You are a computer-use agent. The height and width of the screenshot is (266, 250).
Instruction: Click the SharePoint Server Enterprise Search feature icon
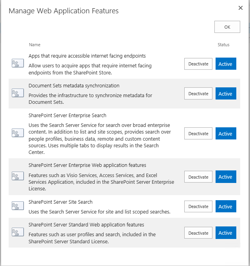point(18,133)
